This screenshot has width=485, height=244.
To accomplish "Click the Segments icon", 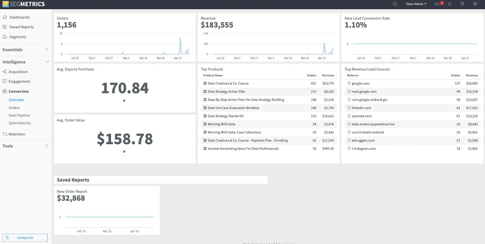I will (5, 37).
